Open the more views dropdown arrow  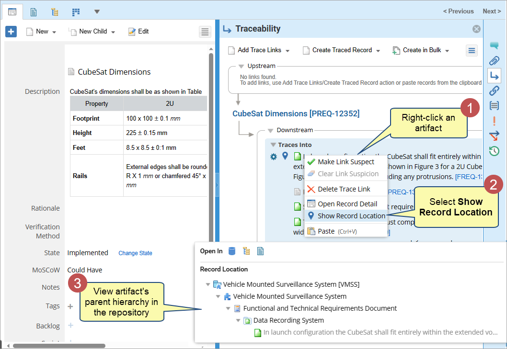click(97, 12)
